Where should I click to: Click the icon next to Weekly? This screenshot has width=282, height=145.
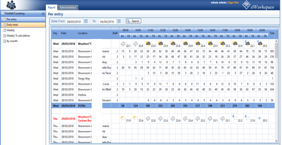tap(4, 30)
